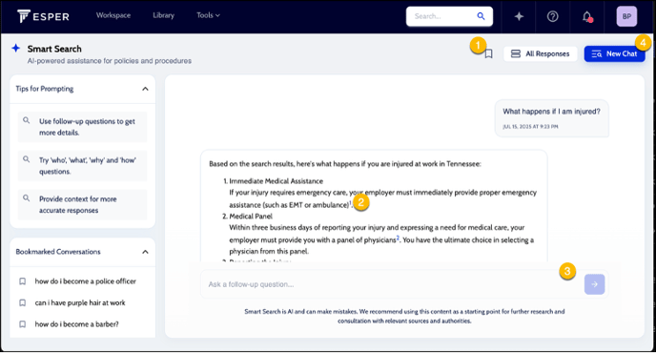Click bookmark icon next to 'barber' conversation
The height and width of the screenshot is (353, 656).
click(23, 324)
